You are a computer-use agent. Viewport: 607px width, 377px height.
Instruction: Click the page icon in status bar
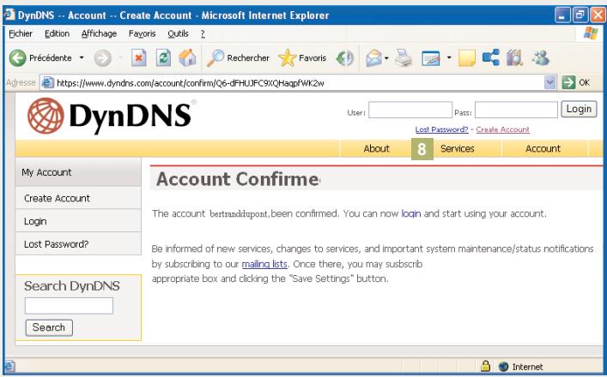pos(10,366)
